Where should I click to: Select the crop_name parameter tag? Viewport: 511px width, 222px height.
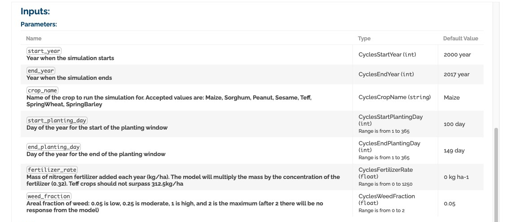coord(42,90)
